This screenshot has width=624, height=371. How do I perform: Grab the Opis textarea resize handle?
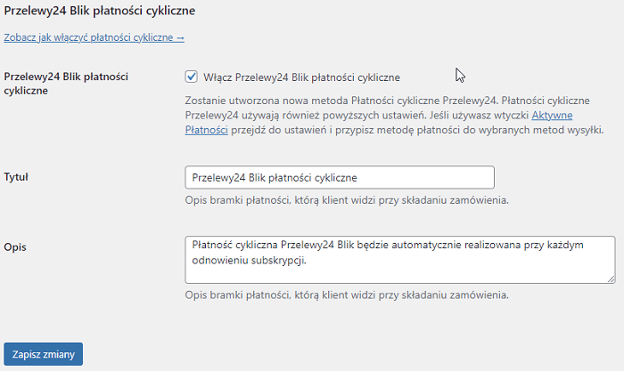[611, 278]
